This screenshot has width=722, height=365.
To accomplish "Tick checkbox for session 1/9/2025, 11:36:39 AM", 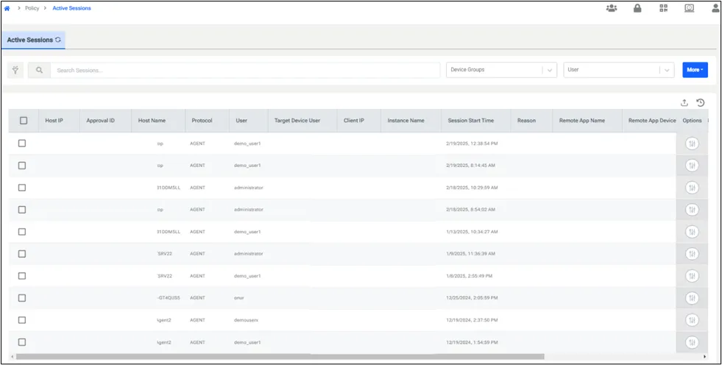I will coord(21,254).
